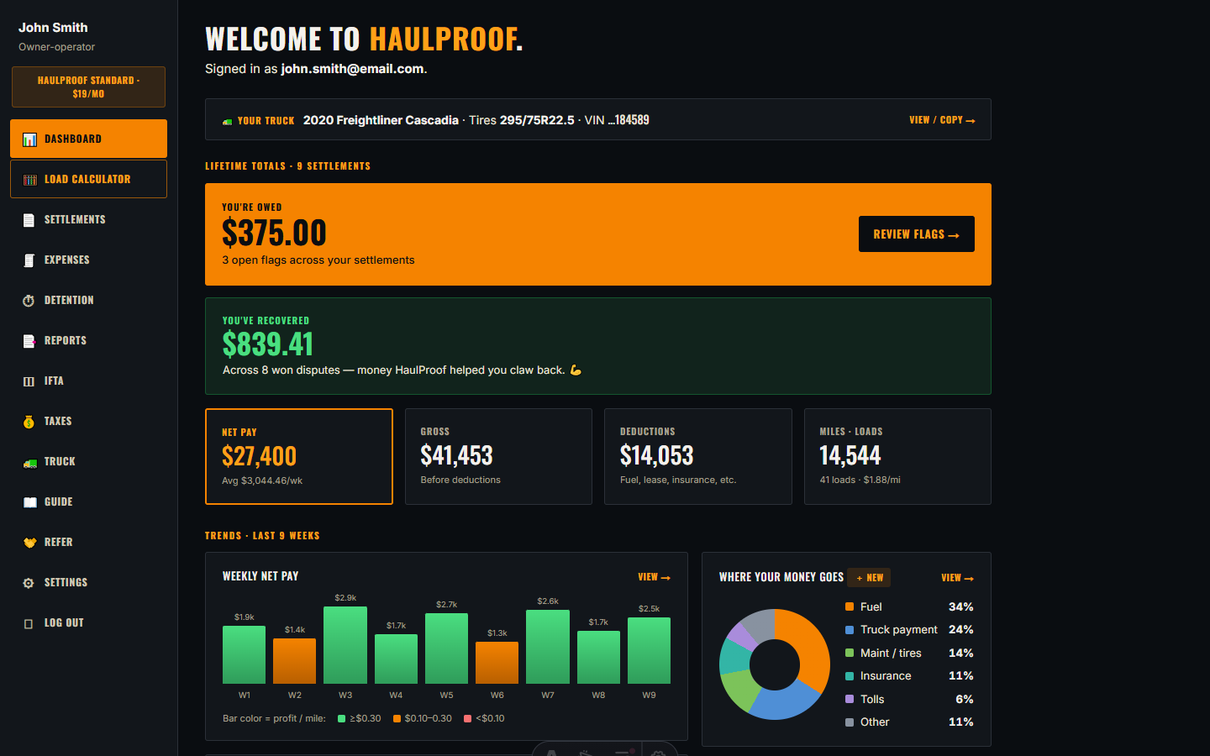The image size is (1210, 756).
Task: Click the purple Tolls legend swatch
Action: click(850, 699)
